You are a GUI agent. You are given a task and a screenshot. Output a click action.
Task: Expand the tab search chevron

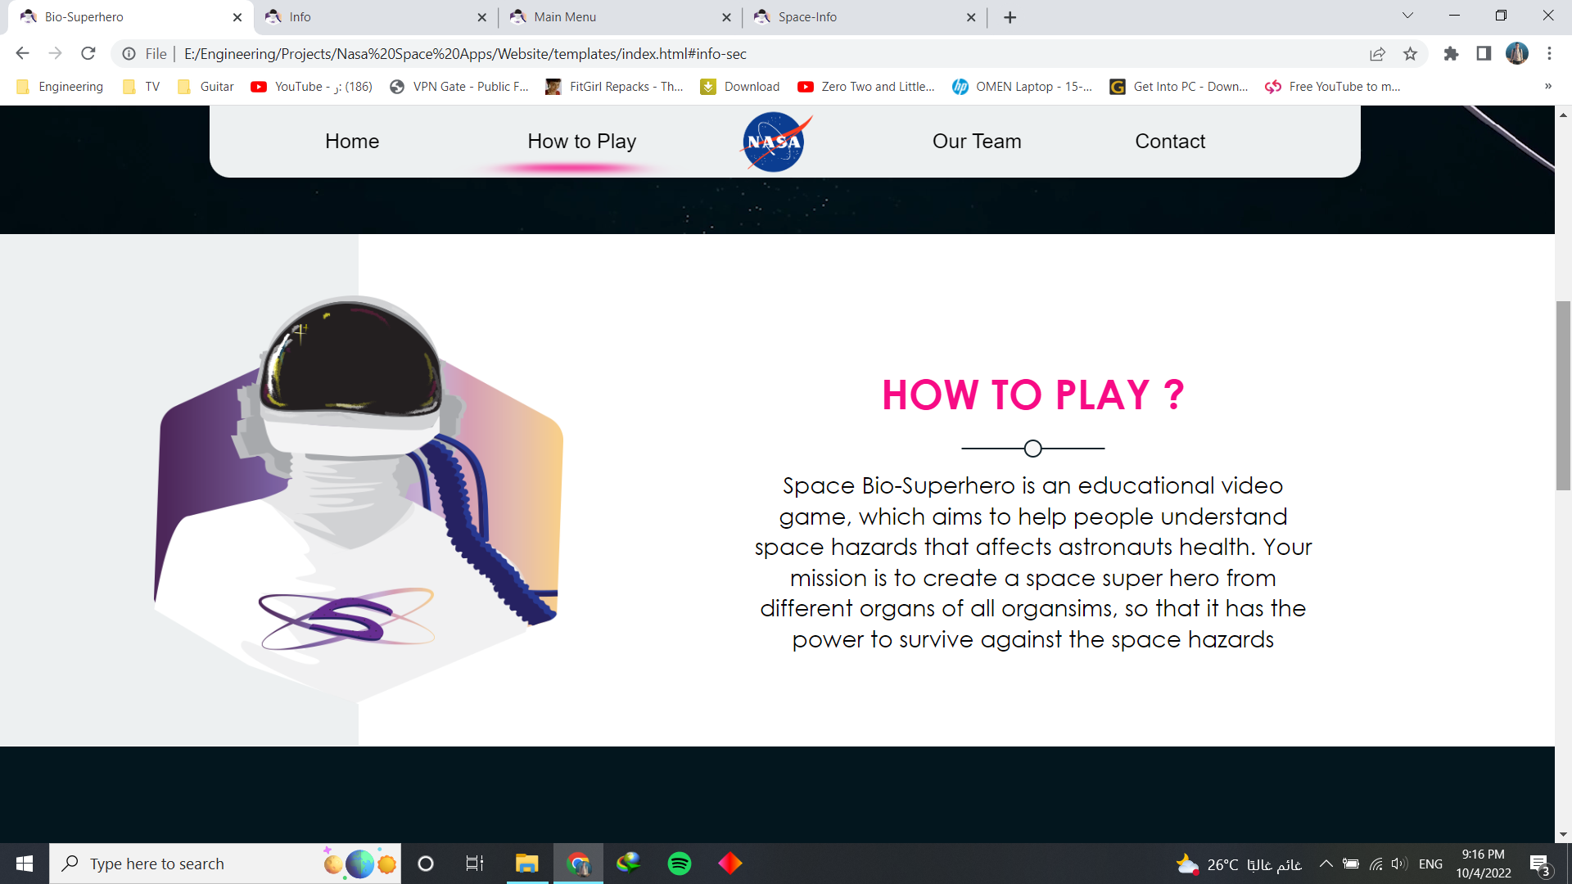[x=1407, y=16]
